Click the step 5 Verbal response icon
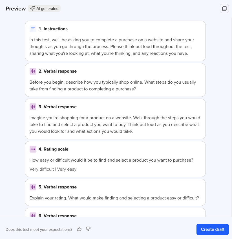Viewport: 232px width, 239px height. (x=33, y=187)
